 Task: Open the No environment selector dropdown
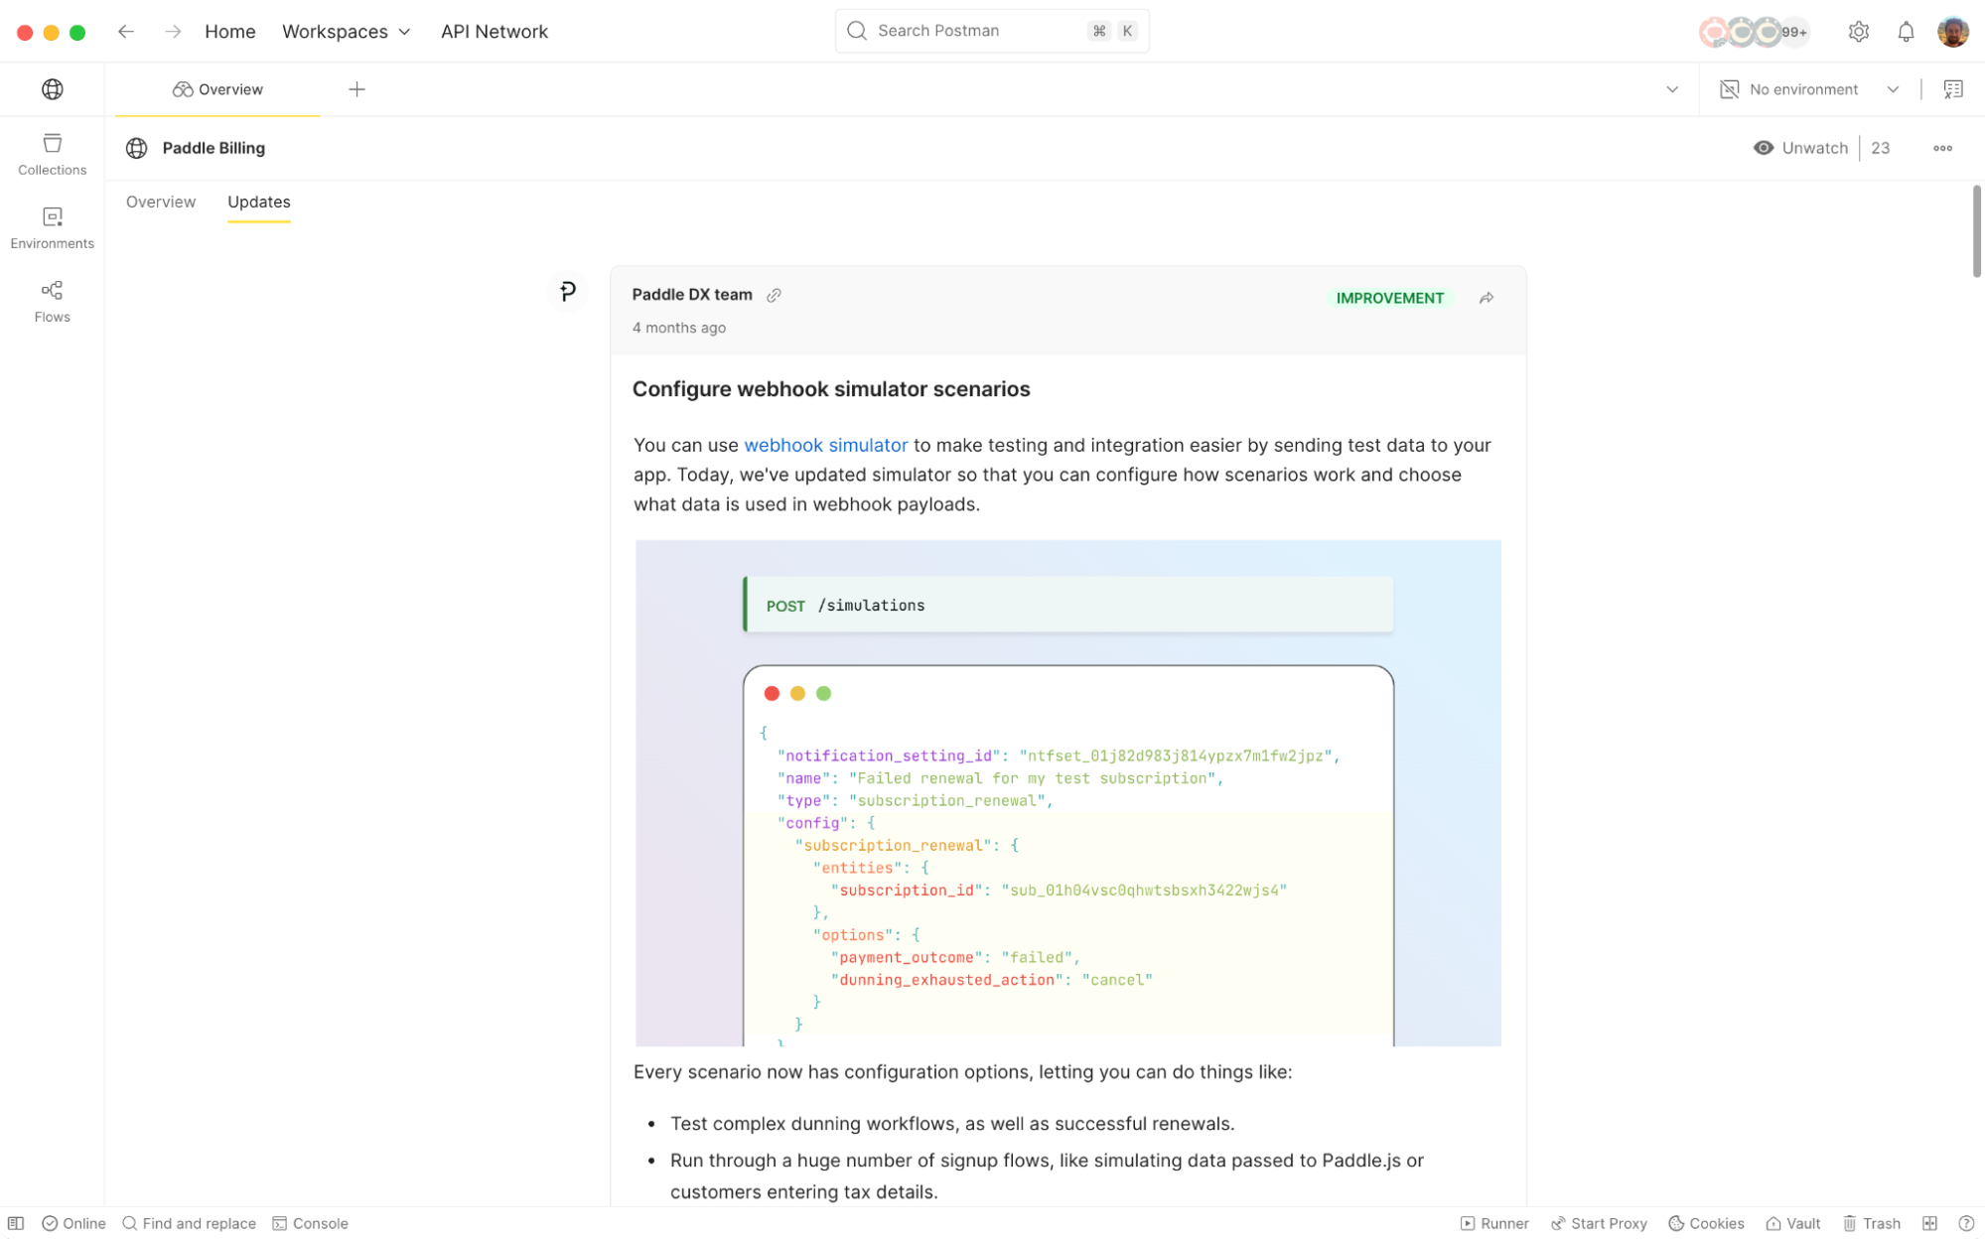[x=1809, y=89]
